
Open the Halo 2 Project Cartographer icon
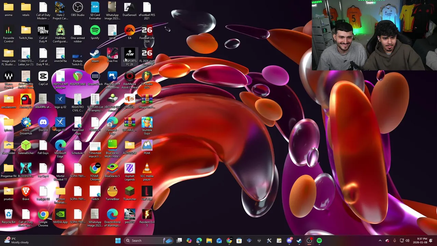[60, 11]
